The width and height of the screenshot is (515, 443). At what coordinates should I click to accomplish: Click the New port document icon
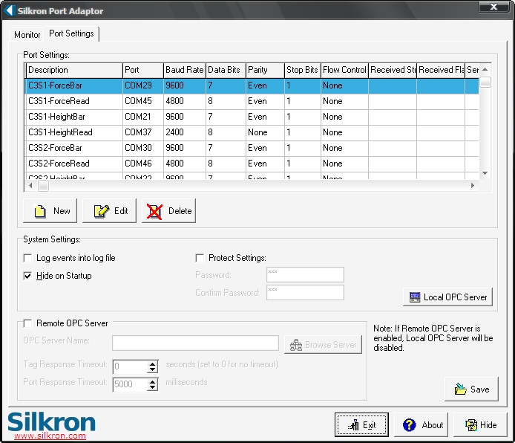pyautogui.click(x=40, y=211)
